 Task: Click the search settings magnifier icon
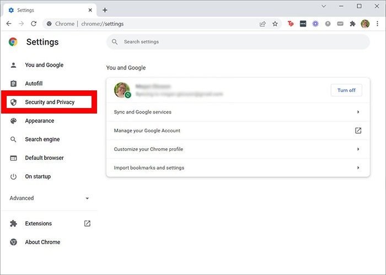tap(115, 42)
